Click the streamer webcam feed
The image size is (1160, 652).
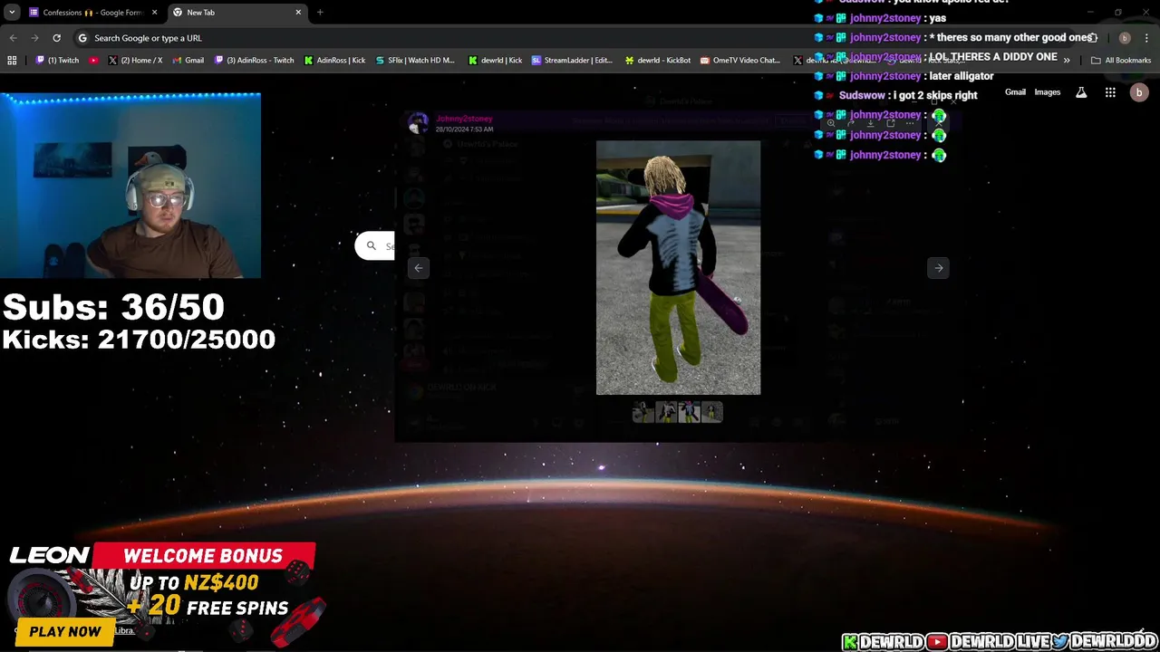130,186
